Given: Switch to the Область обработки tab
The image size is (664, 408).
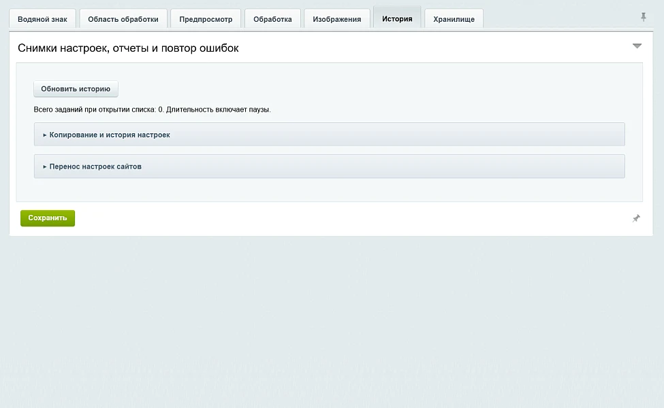Looking at the screenshot, I should click(x=123, y=18).
